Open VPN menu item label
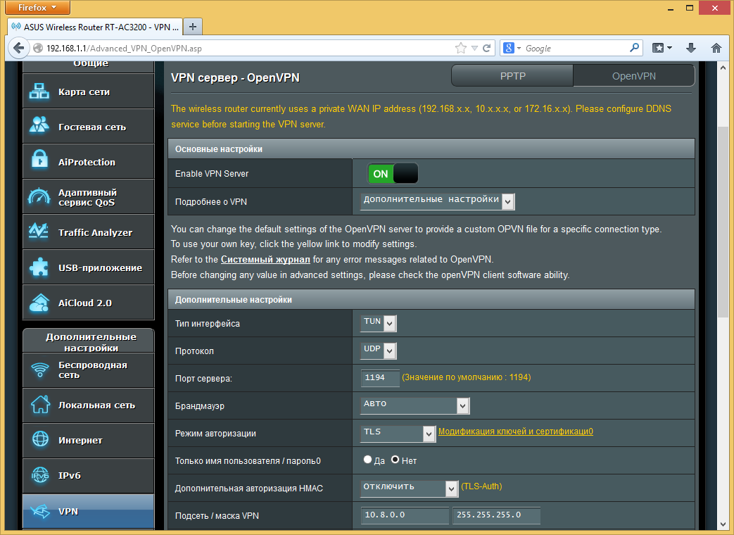 (x=68, y=511)
